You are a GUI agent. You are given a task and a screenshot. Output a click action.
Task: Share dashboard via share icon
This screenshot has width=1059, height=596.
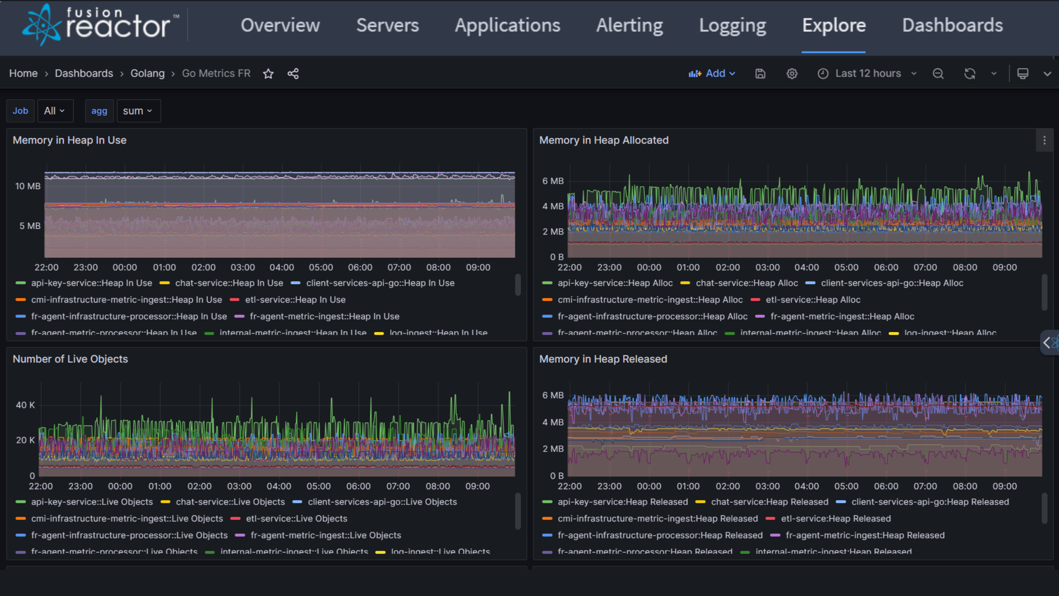tap(293, 74)
